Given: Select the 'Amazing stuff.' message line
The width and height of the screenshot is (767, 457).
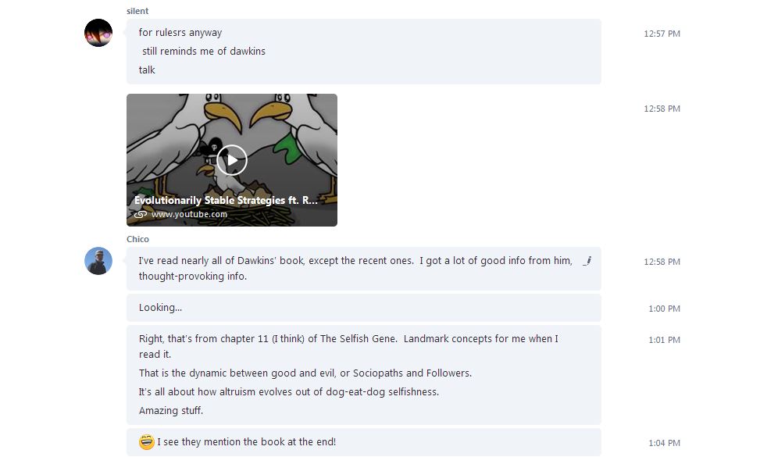Looking at the screenshot, I should (171, 410).
